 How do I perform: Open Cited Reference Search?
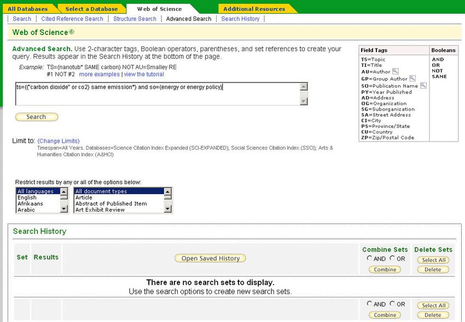(72, 19)
